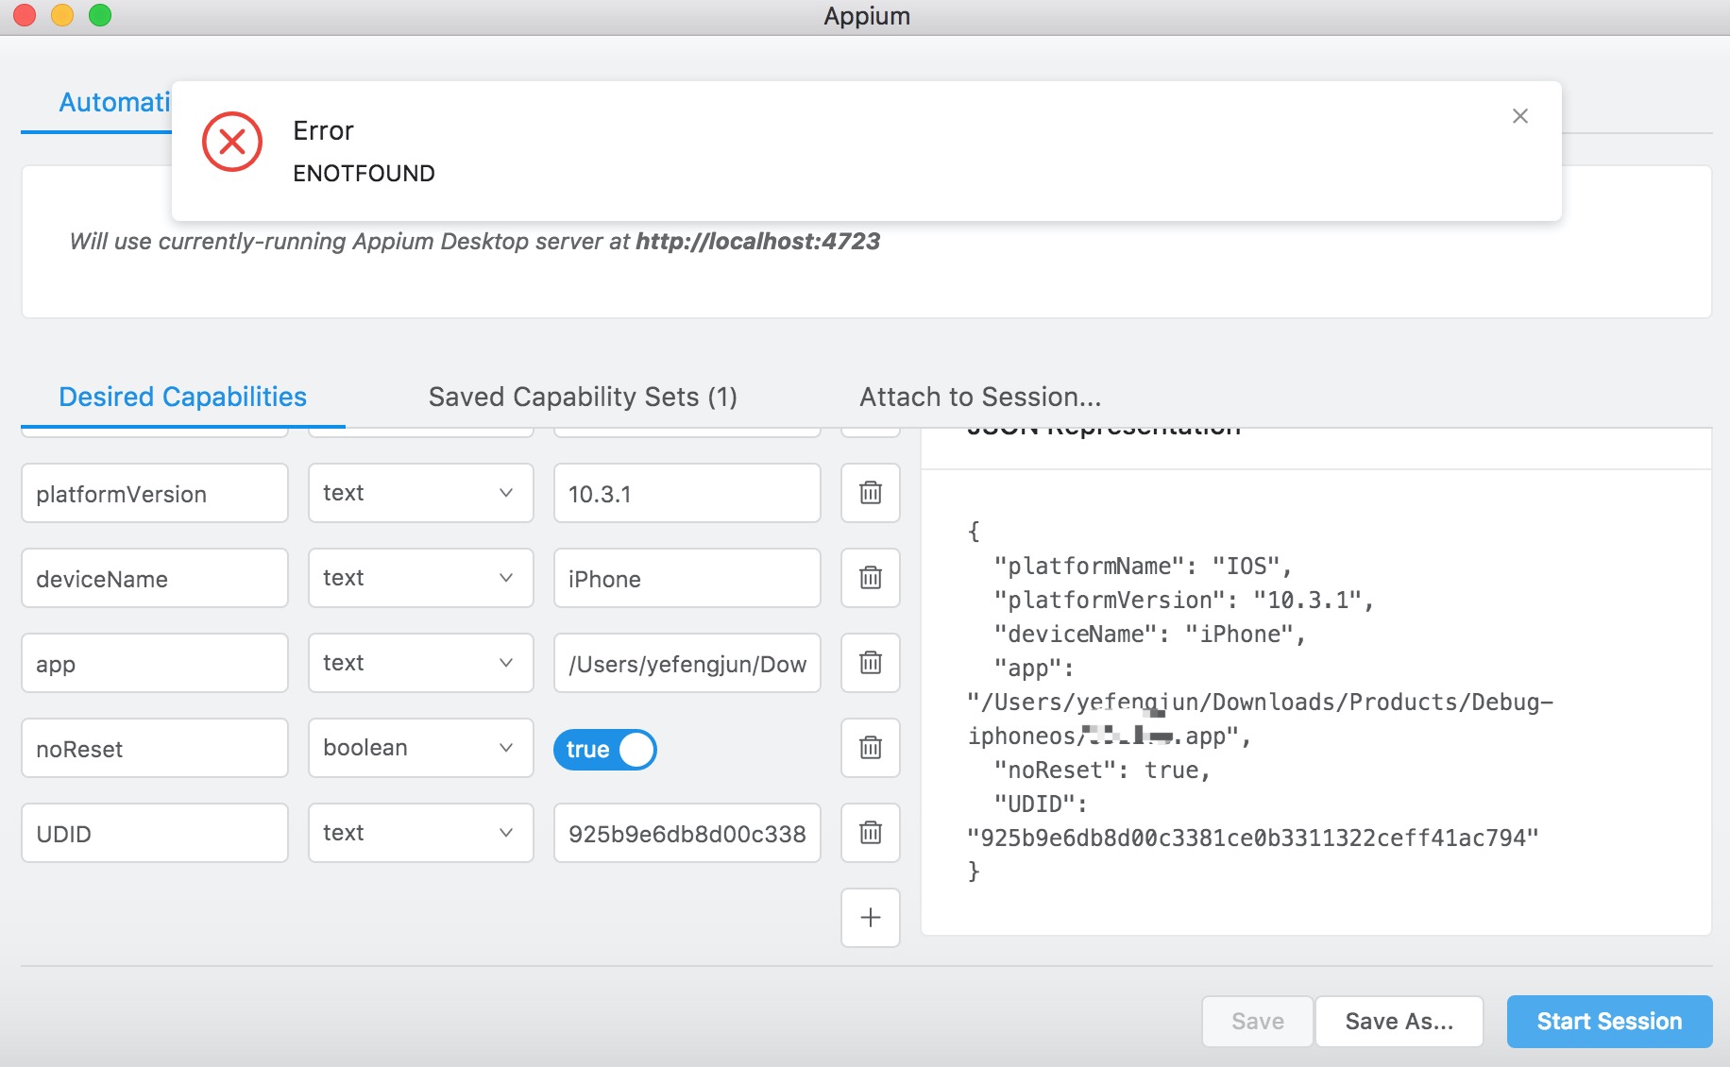The image size is (1730, 1067).
Task: Dismiss the ENOTFOUND error notification
Action: (1519, 116)
